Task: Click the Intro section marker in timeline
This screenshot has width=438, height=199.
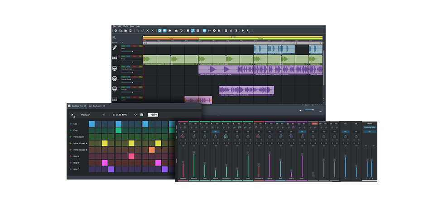Action: [x=171, y=39]
